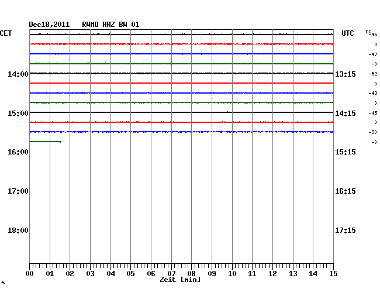Viewport: 380px width, 289px height.
Task: Click the 02 minute axis label
Action: [70, 273]
